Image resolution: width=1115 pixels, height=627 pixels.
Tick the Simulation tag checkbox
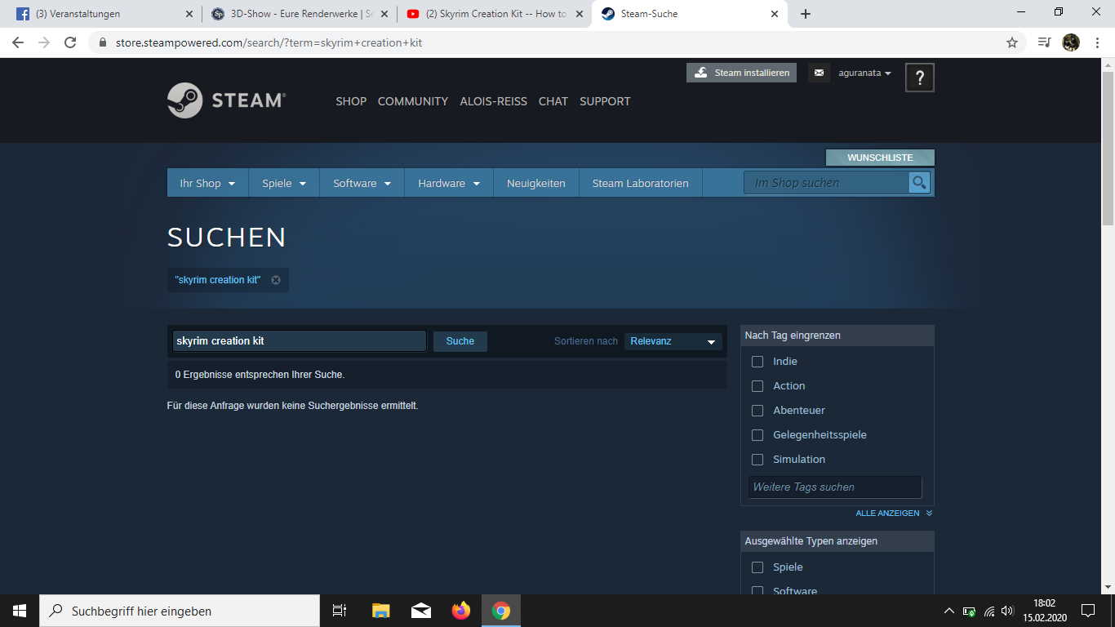coord(757,460)
